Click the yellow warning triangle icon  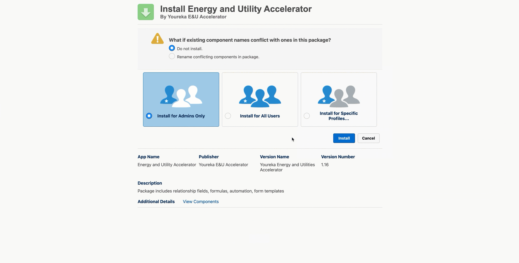pyautogui.click(x=157, y=39)
